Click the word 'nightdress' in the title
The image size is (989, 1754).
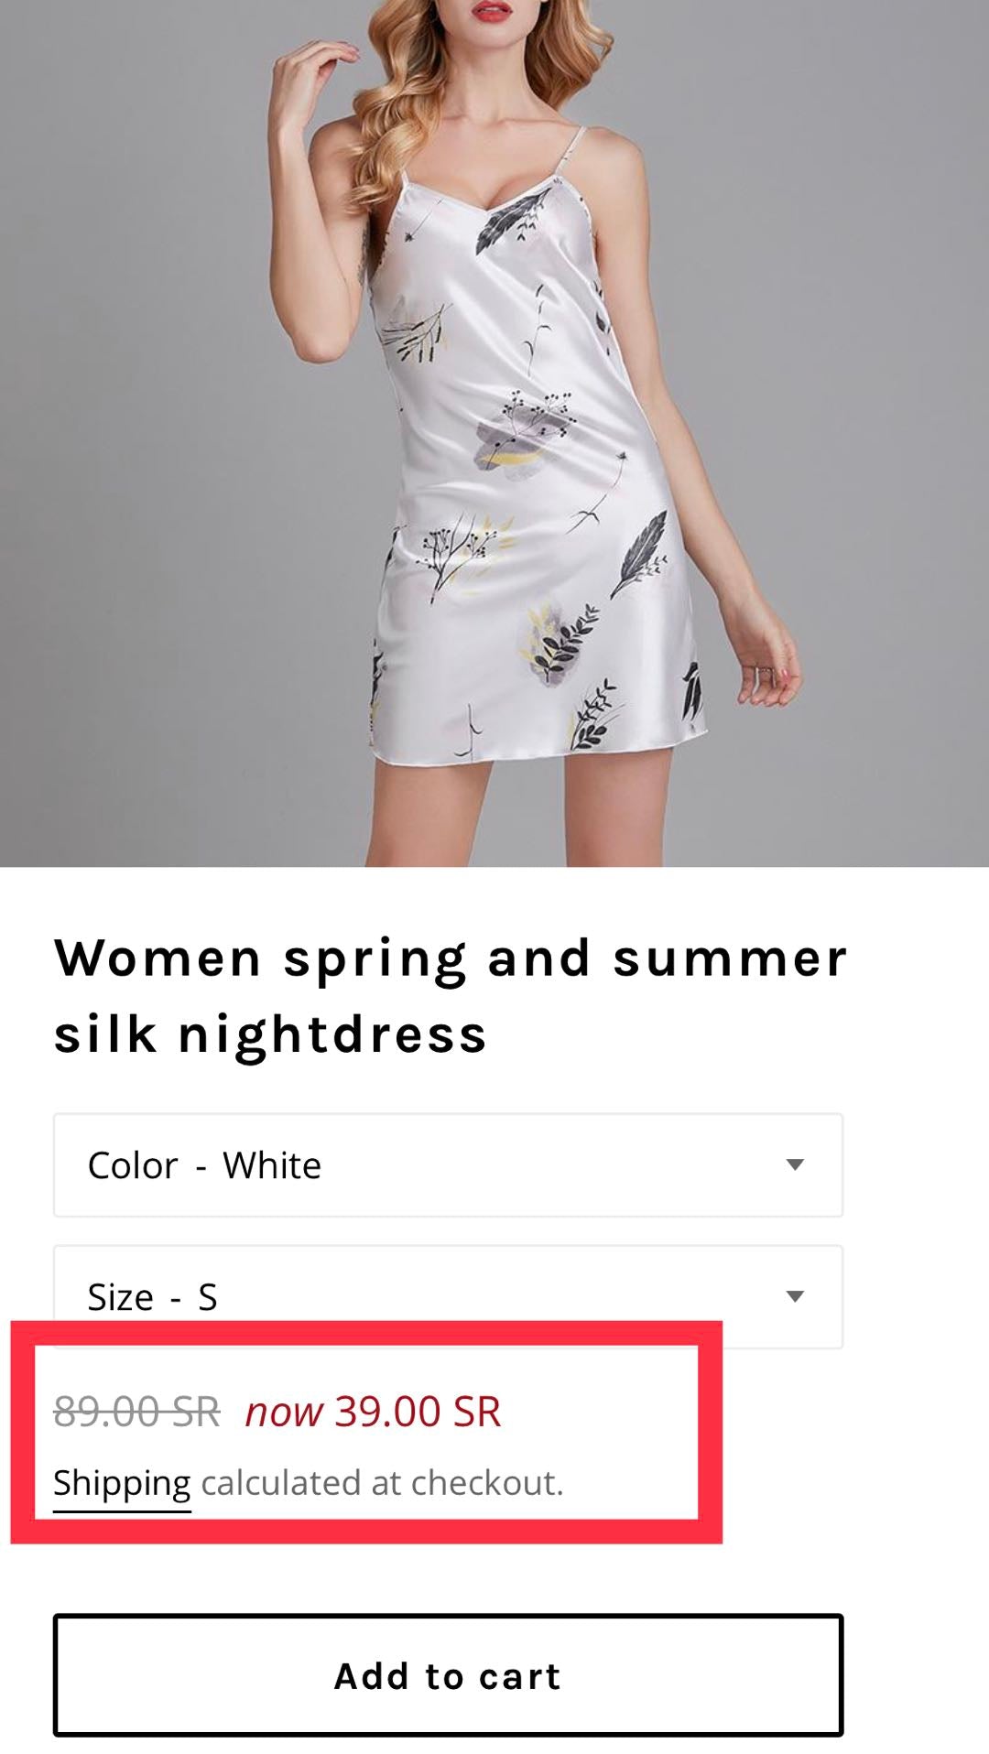[x=332, y=1036]
